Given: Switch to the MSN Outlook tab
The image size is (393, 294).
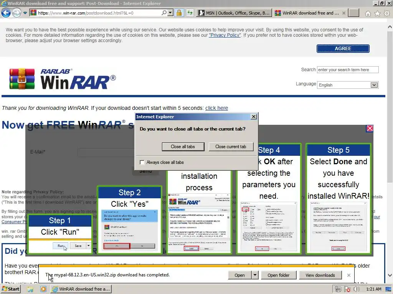Looking at the screenshot, I should click(234, 13).
